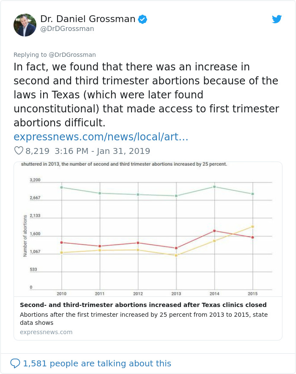Click the 3:16 PM - Jan 31, 2019 timestamp
This screenshot has width=296, height=374.
(102, 151)
